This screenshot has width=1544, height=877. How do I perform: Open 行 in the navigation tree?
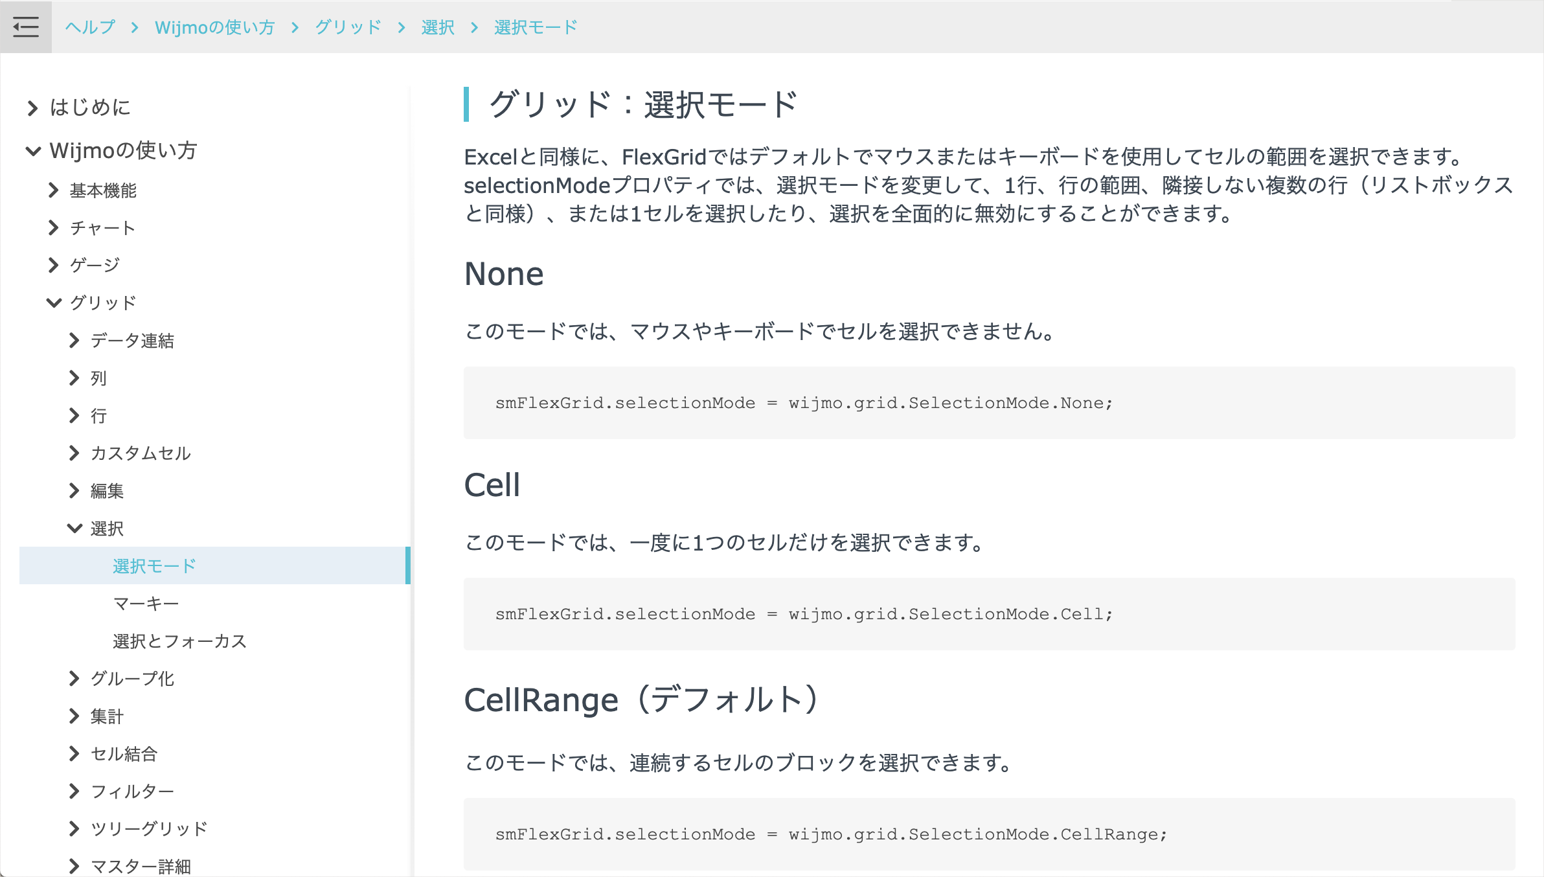pyautogui.click(x=98, y=415)
